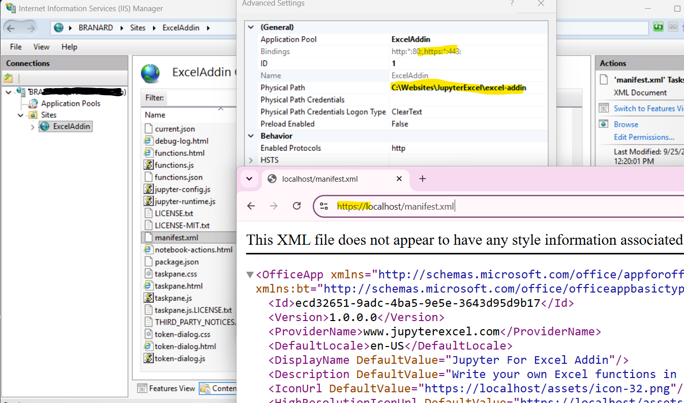Collapse the Sites tree node

[x=20, y=116]
